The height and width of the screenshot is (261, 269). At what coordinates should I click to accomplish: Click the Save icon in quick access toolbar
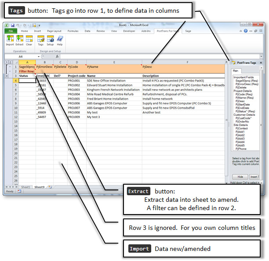point(12,25)
